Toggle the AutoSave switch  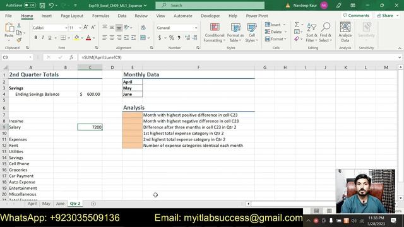pyautogui.click(x=30, y=5)
